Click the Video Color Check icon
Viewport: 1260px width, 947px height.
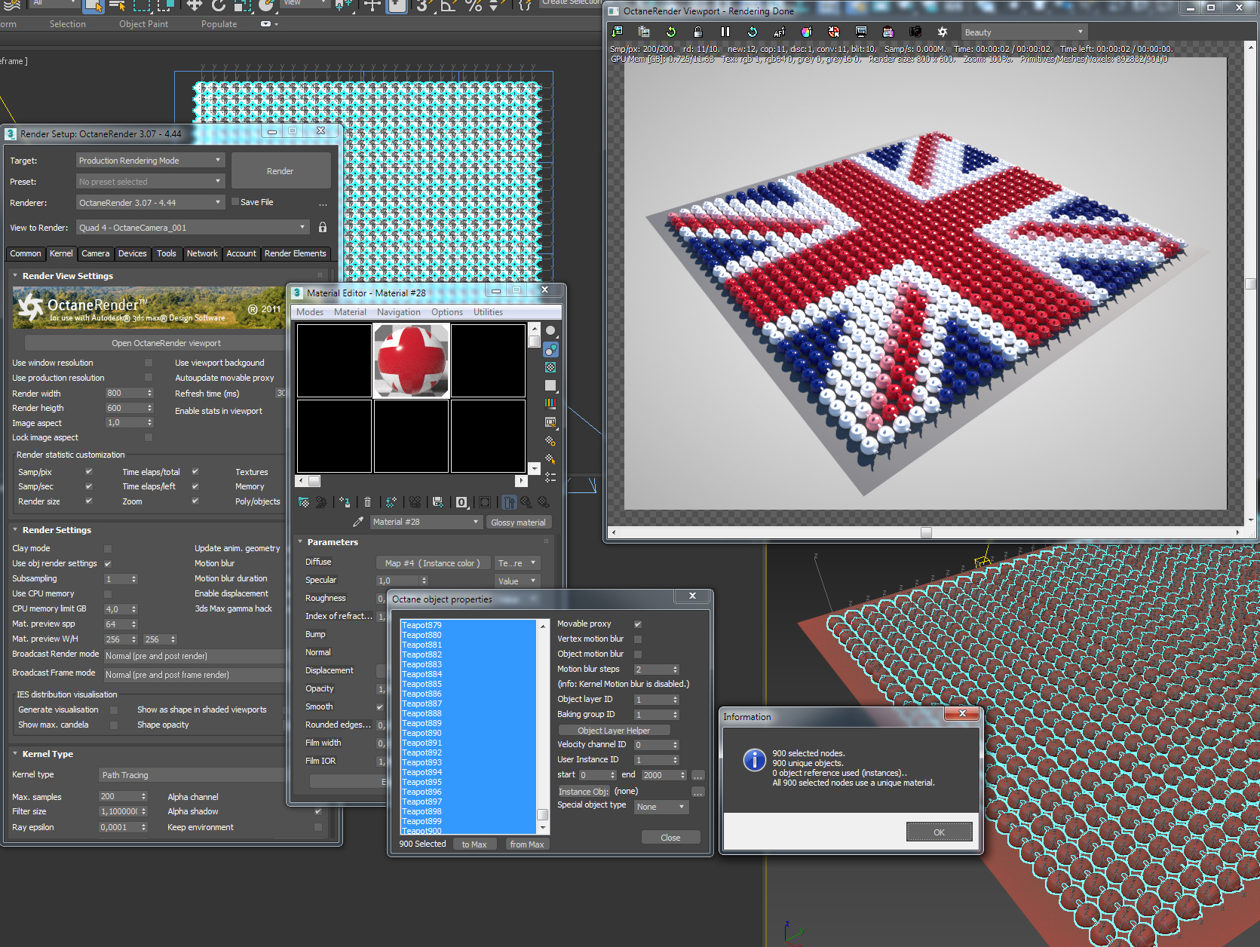[550, 403]
